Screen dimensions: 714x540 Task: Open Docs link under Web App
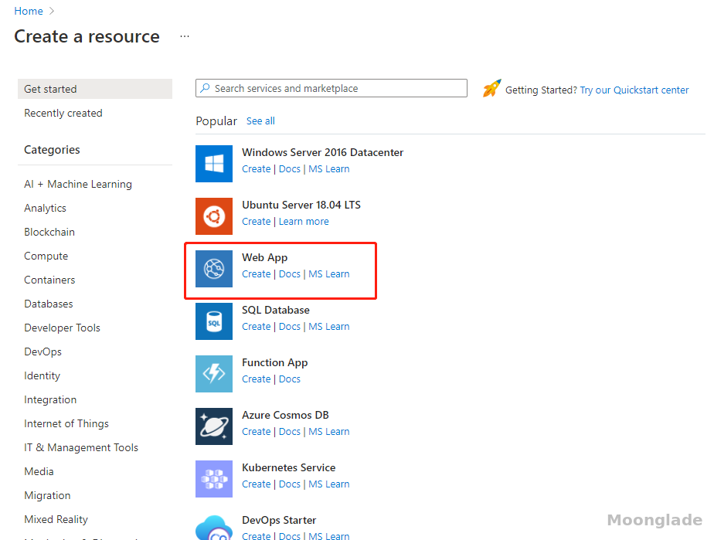pyautogui.click(x=290, y=274)
